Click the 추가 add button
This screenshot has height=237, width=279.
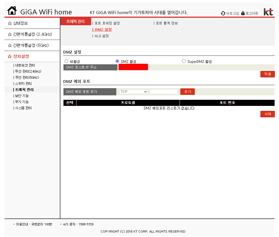pyautogui.click(x=188, y=91)
